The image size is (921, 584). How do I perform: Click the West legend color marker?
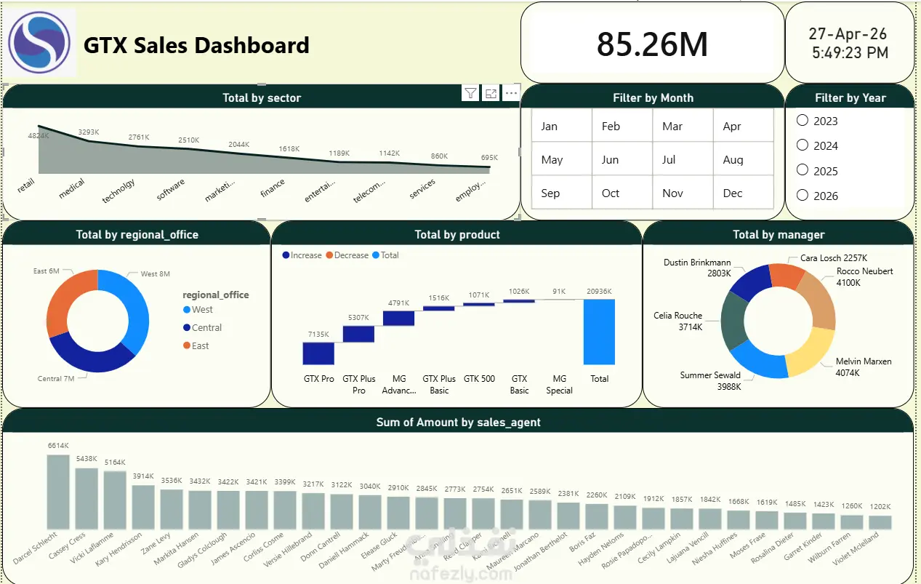187,310
